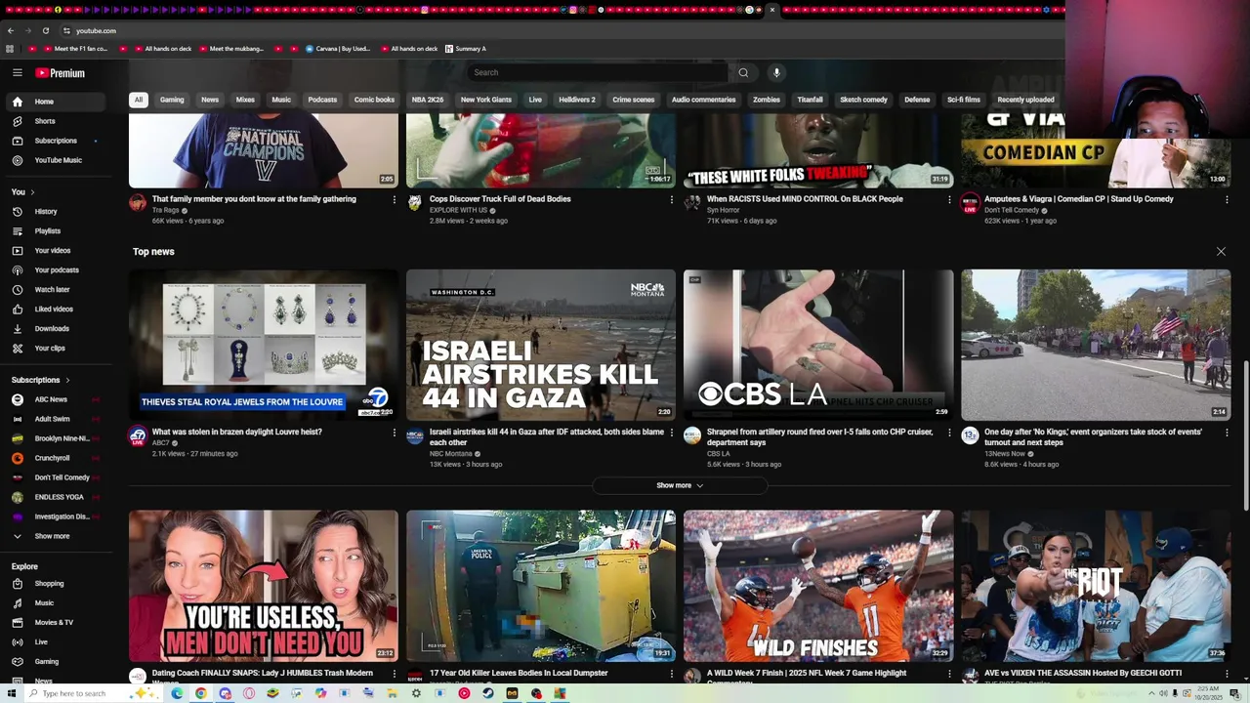This screenshot has height=703, width=1250.
Task: Select the News filter chip
Action: tap(210, 100)
